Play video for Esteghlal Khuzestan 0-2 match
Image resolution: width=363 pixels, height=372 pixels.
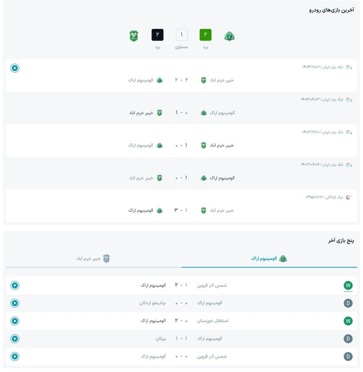tap(15, 321)
